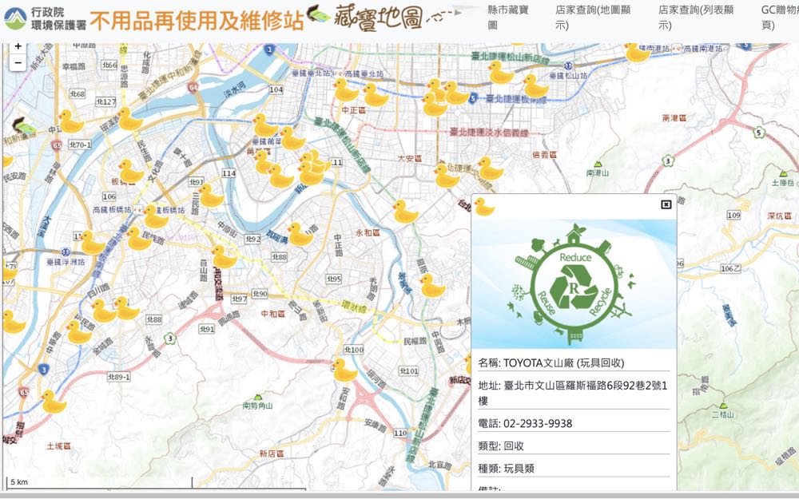Select the duck marker near 臺鐵松山站
The image size is (799, 499).
click(x=535, y=86)
